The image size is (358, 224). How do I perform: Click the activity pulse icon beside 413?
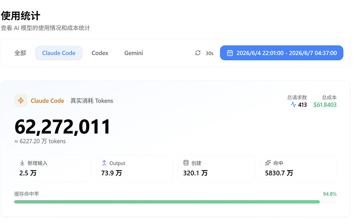tap(293, 105)
